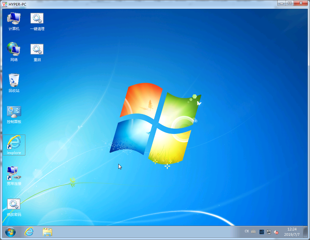
Task: Minimize the HYPER-PC VNC window
Action: 281,3
